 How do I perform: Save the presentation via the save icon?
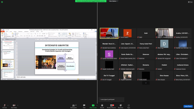click(x=3, y=30)
